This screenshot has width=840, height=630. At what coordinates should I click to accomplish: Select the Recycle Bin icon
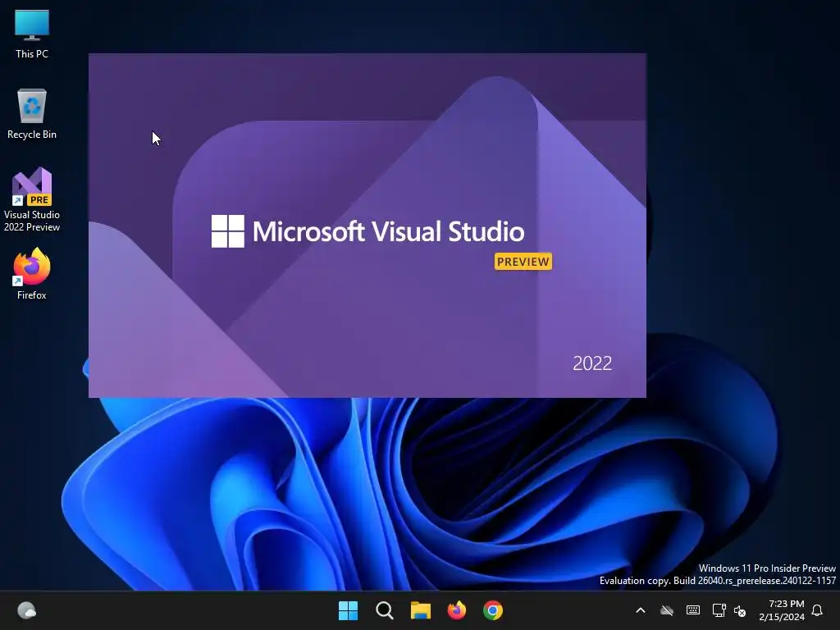32,114
